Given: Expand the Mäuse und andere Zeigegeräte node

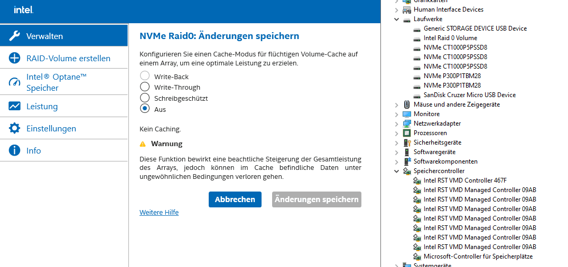Looking at the screenshot, I should pos(397,104).
